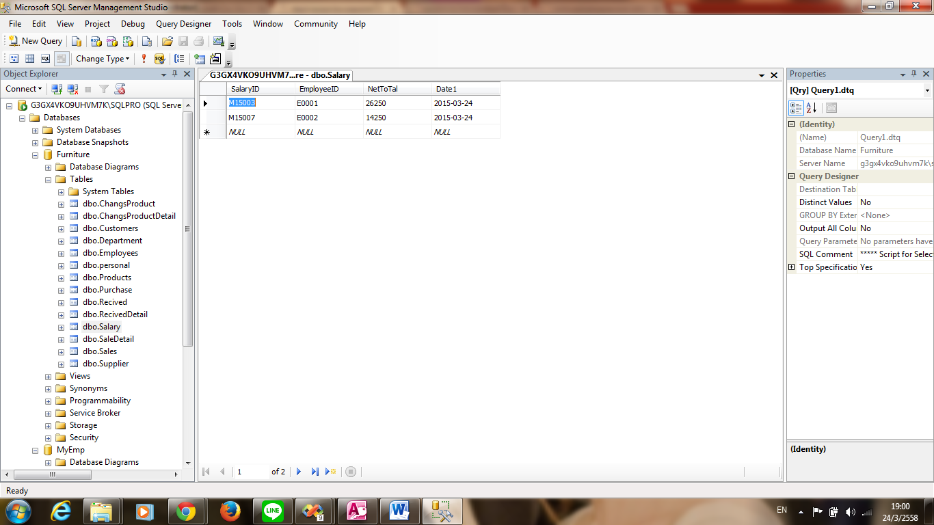This screenshot has height=525, width=934.
Task: Sort Properties alphabetically
Action: 812,108
